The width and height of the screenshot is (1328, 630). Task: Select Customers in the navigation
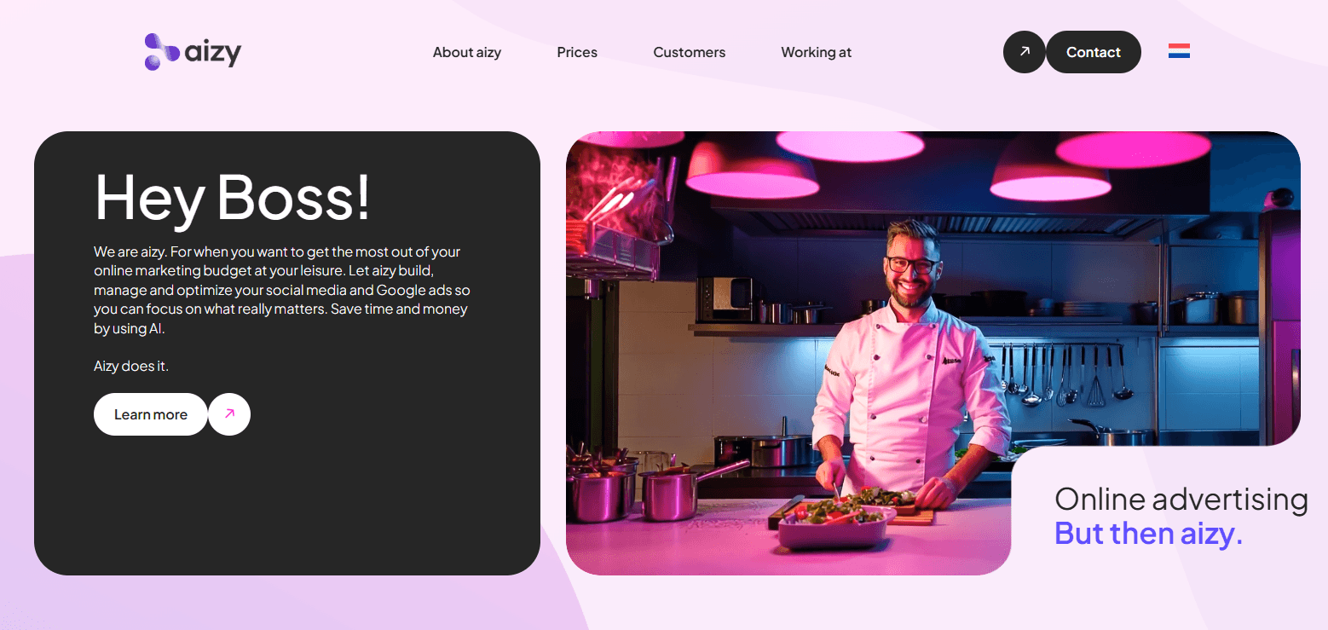click(690, 52)
